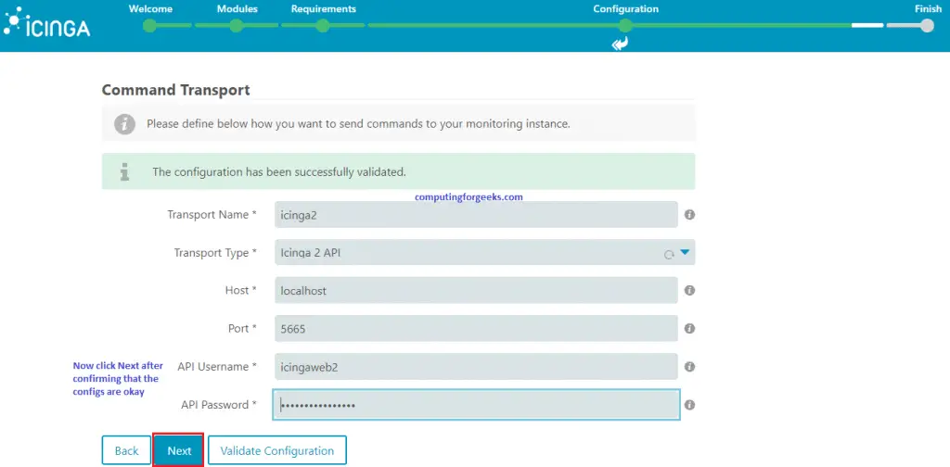The width and height of the screenshot is (950, 467).
Task: Click the Finish step progress dot
Action: pos(927,26)
